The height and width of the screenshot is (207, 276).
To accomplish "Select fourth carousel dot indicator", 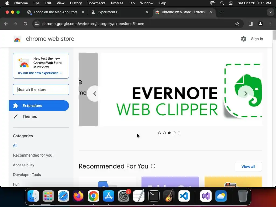I will click(x=174, y=133).
